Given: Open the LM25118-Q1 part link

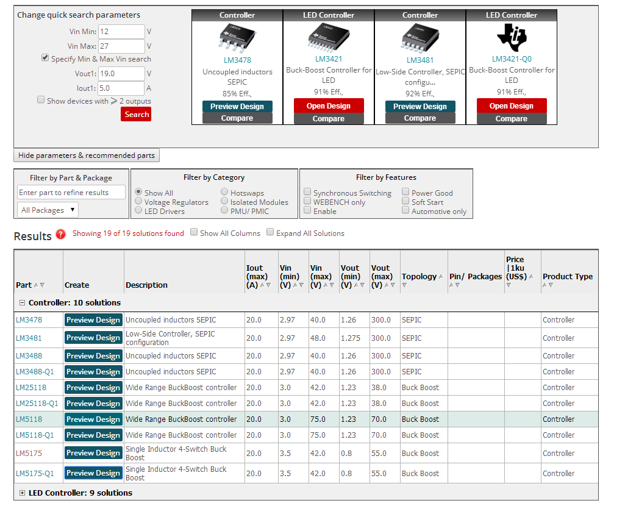Looking at the screenshot, I should tap(37, 404).
